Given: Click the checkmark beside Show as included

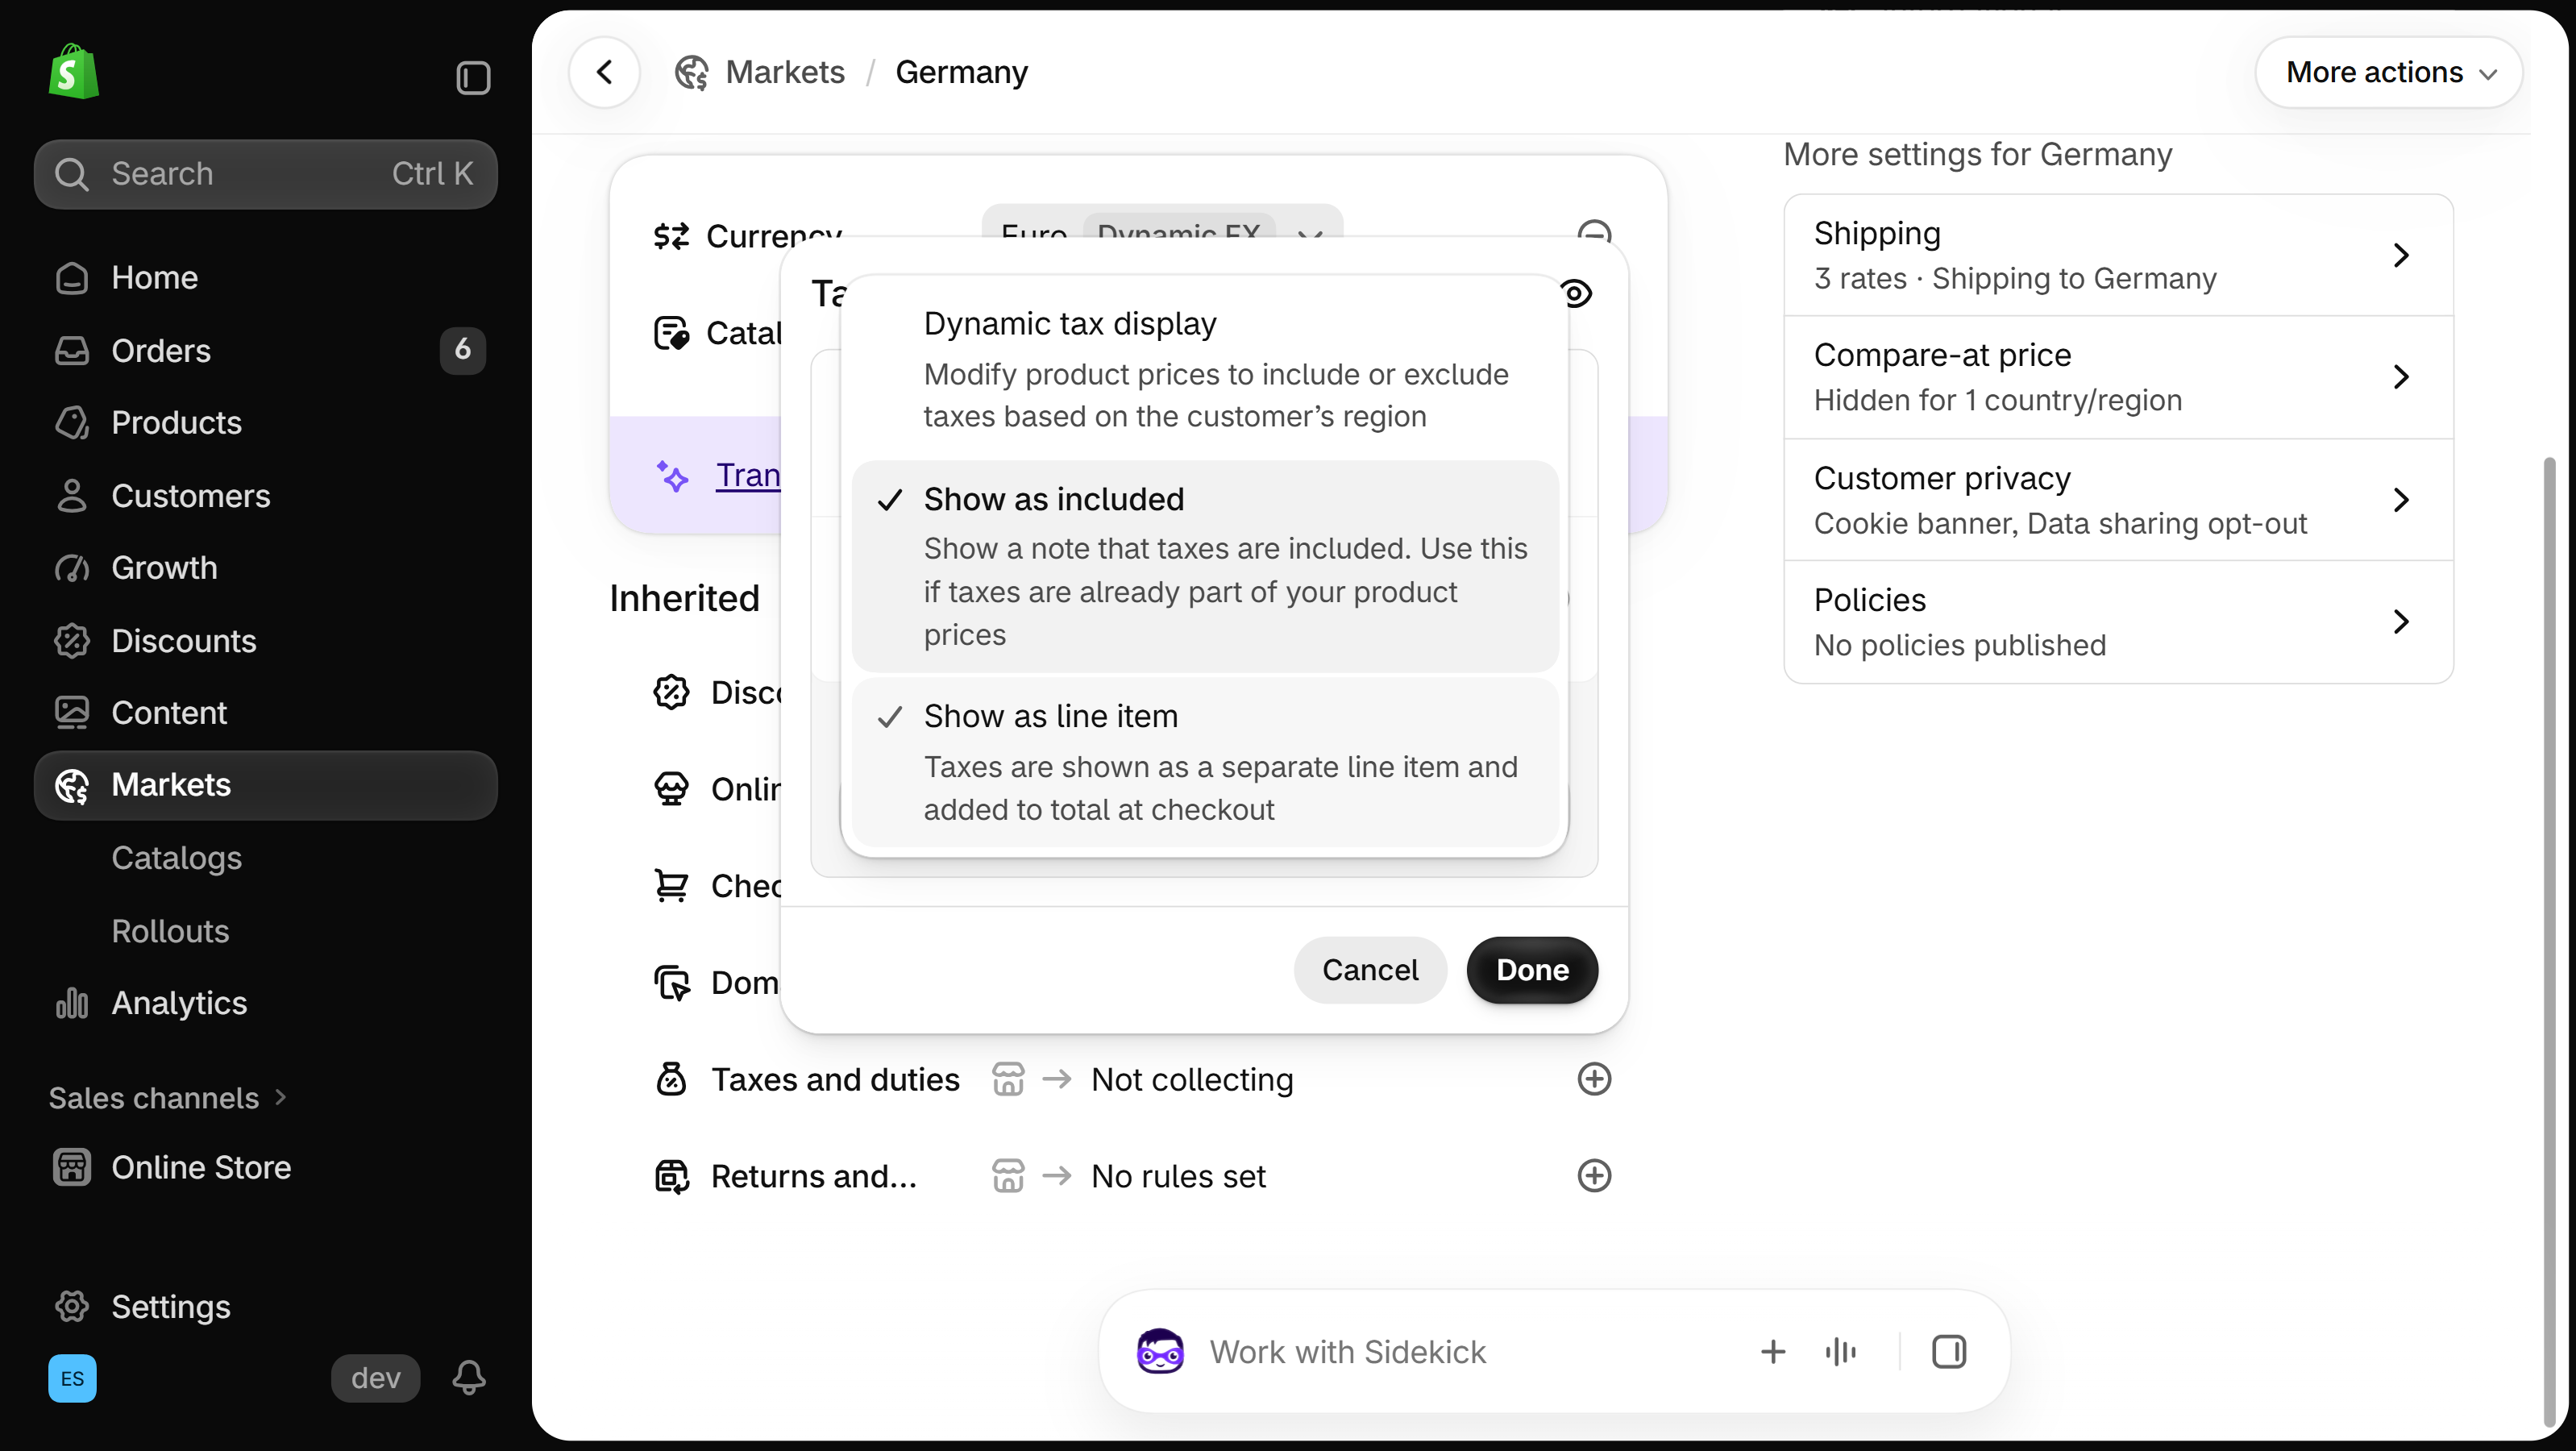Looking at the screenshot, I should 890,499.
